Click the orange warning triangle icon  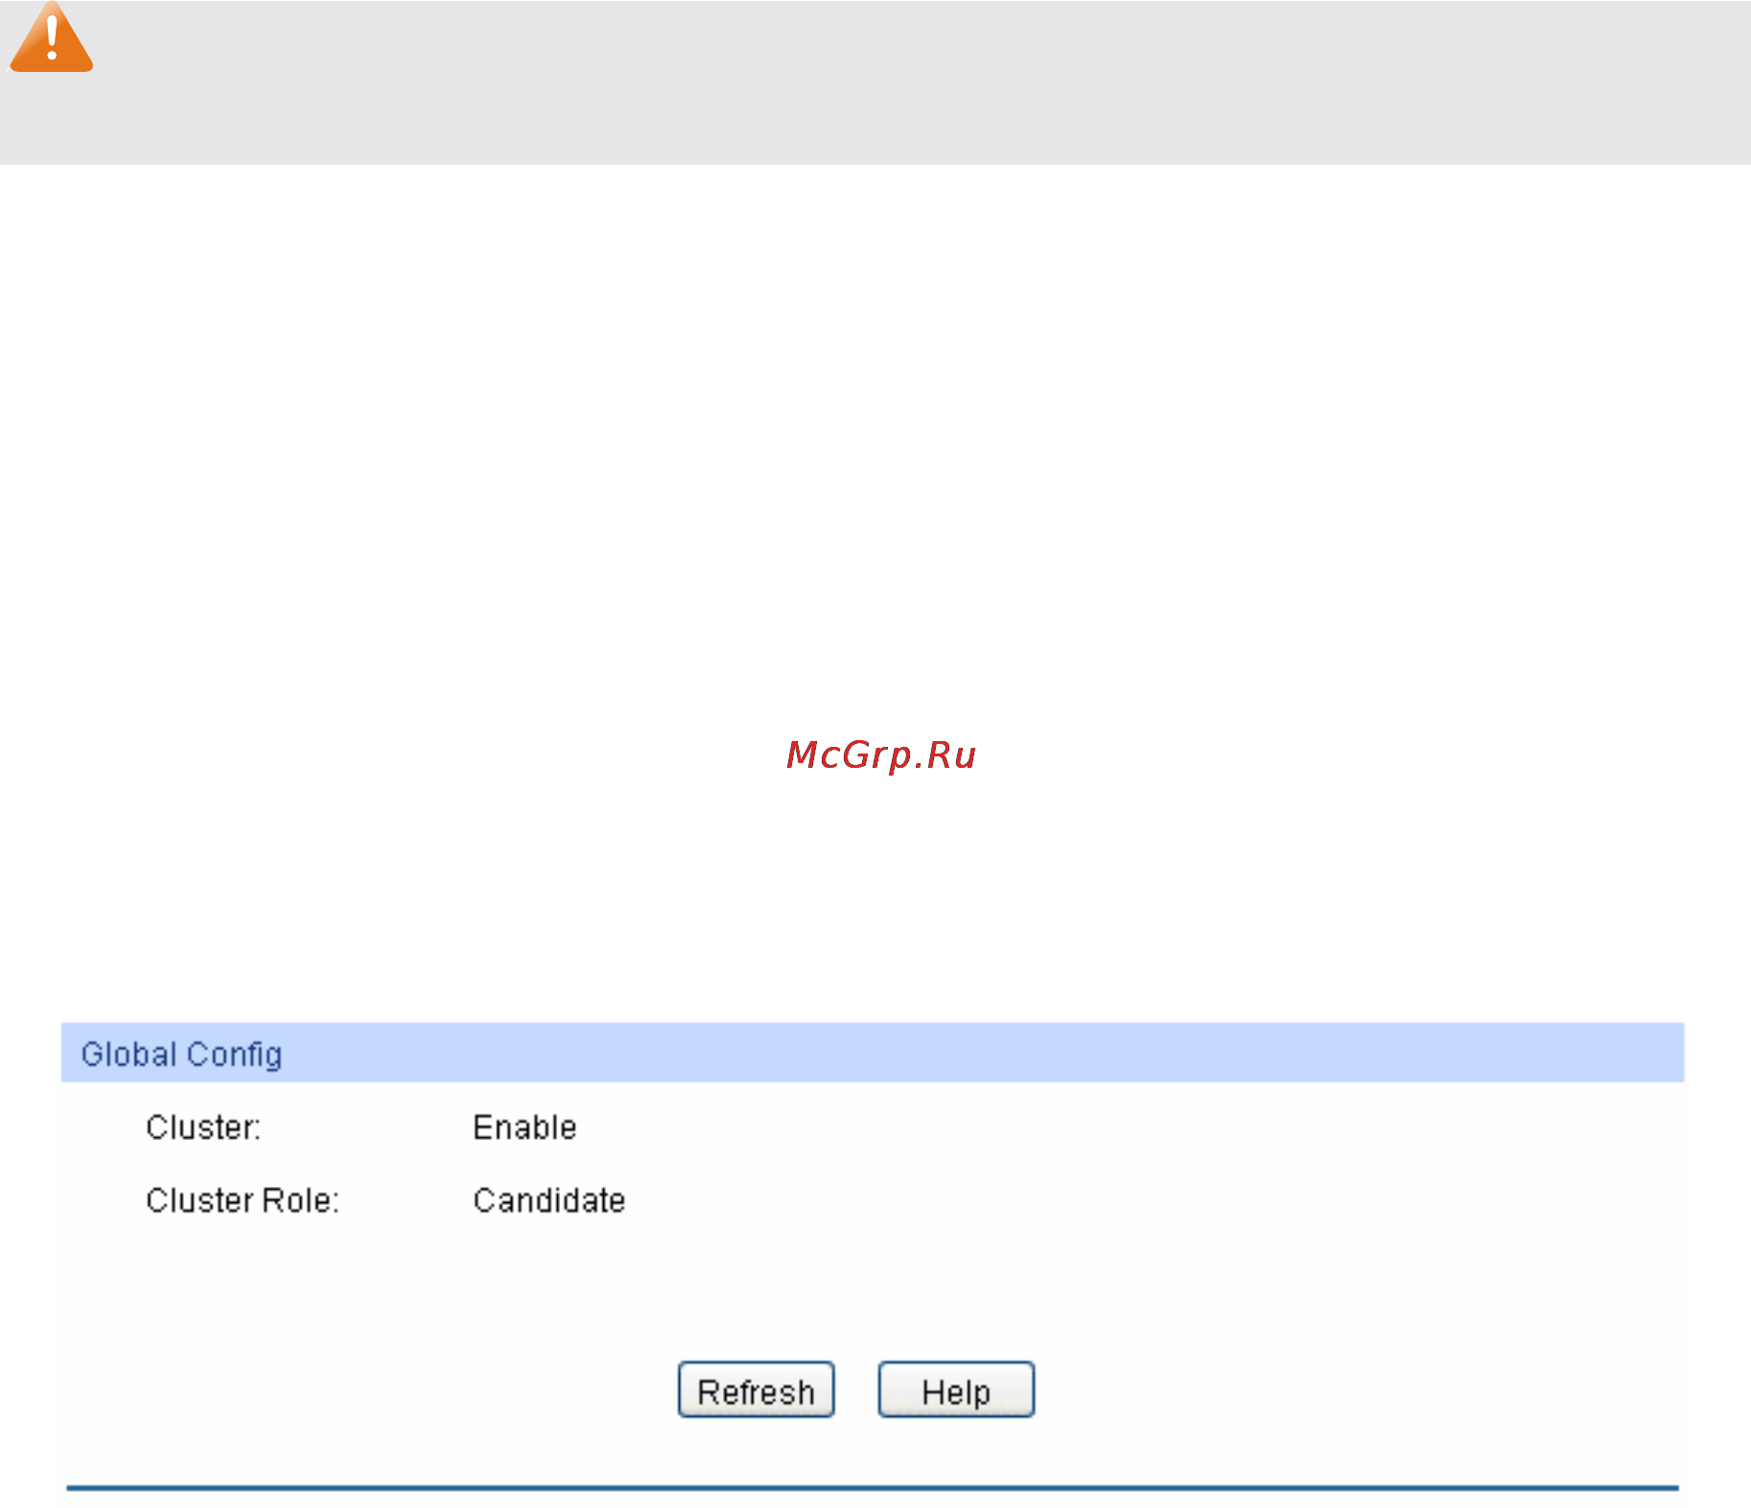[x=51, y=36]
